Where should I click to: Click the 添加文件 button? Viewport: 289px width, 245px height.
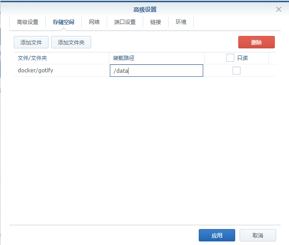point(31,42)
